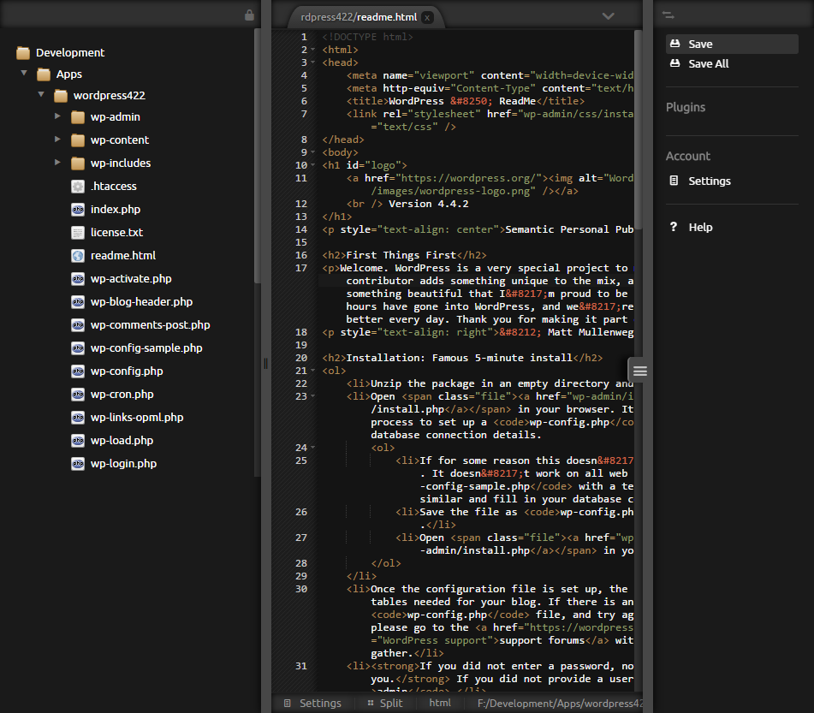814x713 pixels.
Task: Click the license.txt file icon
Action: [78, 232]
